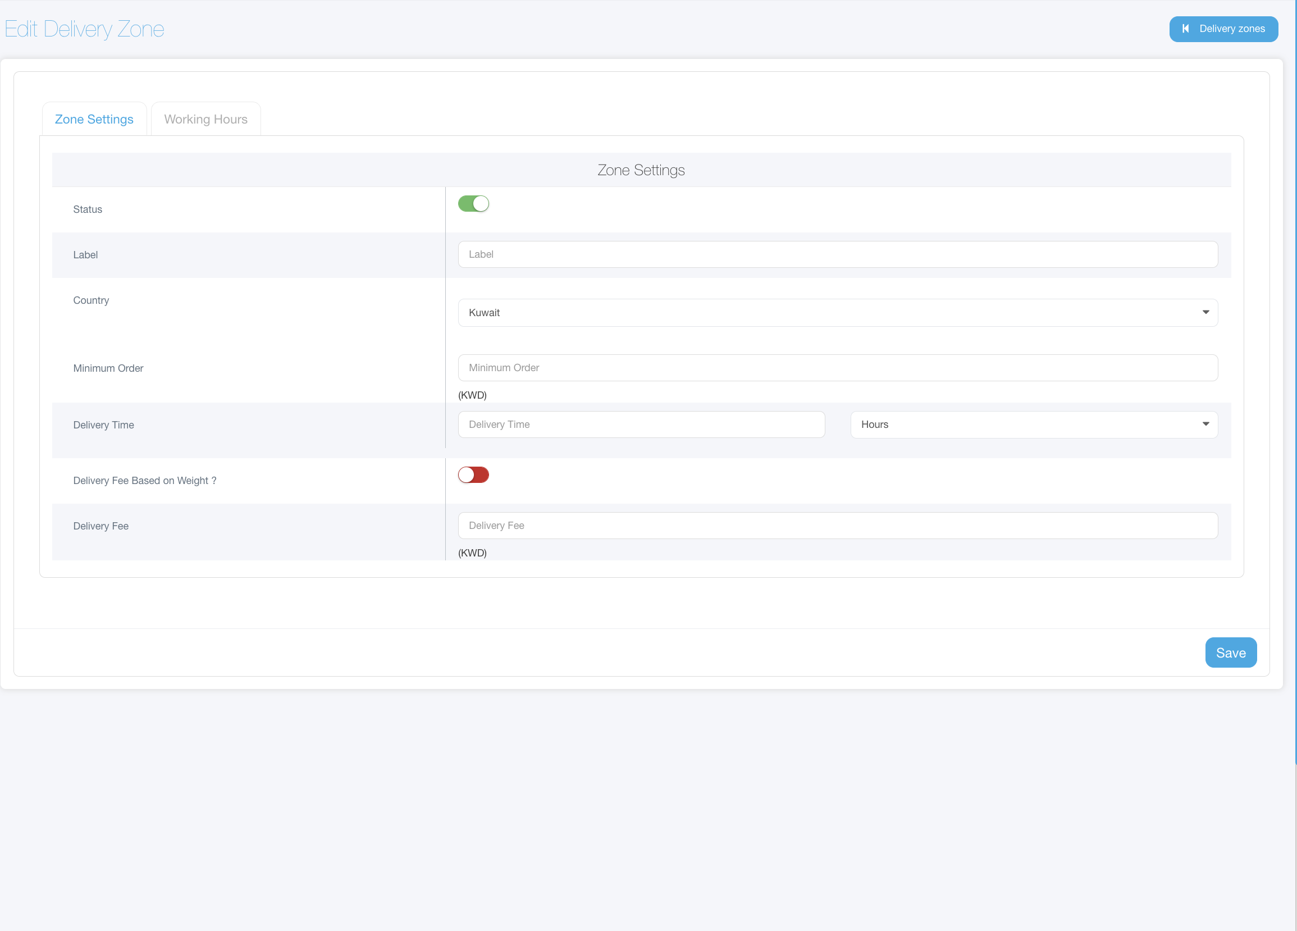Screen dimensions: 1297x931
Task: Click the Status row label
Action: coord(88,209)
